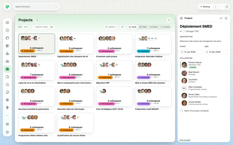This screenshot has width=233, height=145.
Task: Open the globe icon in the sidebar
Action: point(7,108)
